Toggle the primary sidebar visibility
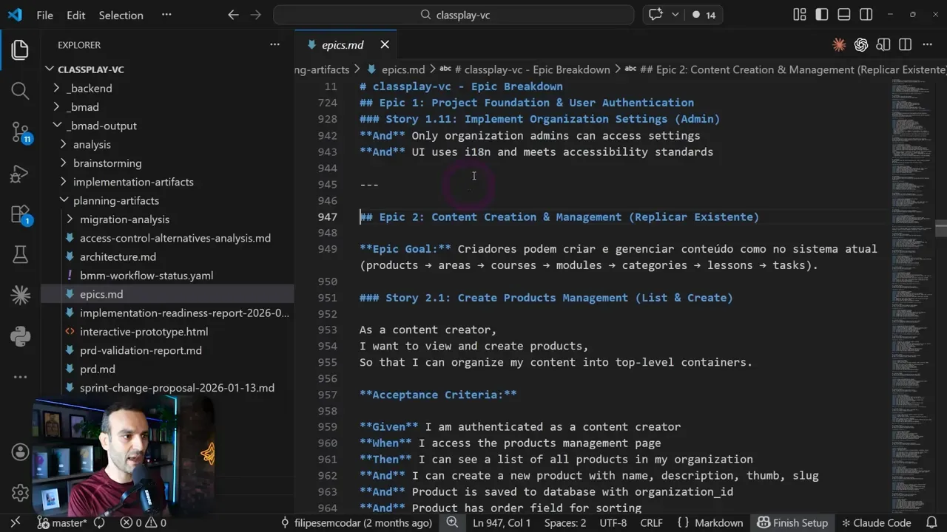 pos(821,14)
